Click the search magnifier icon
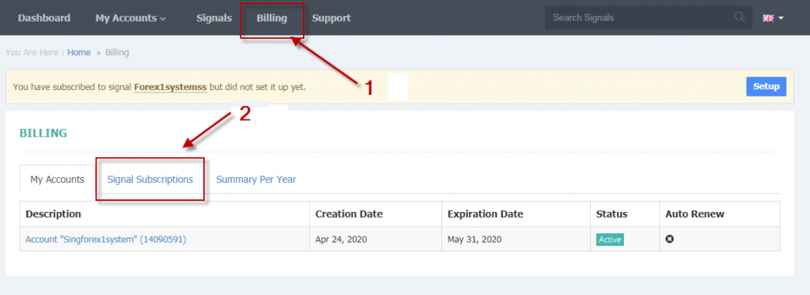This screenshot has width=810, height=295. (740, 17)
